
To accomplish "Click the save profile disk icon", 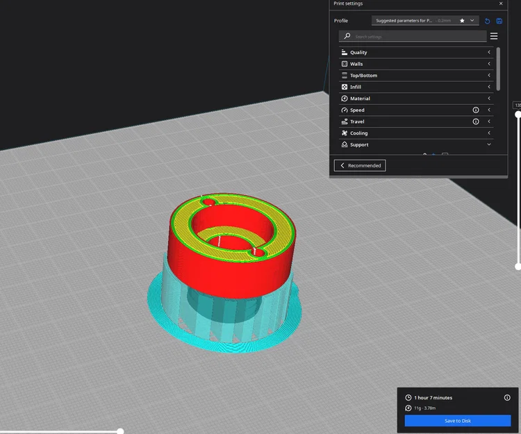I will (499, 21).
